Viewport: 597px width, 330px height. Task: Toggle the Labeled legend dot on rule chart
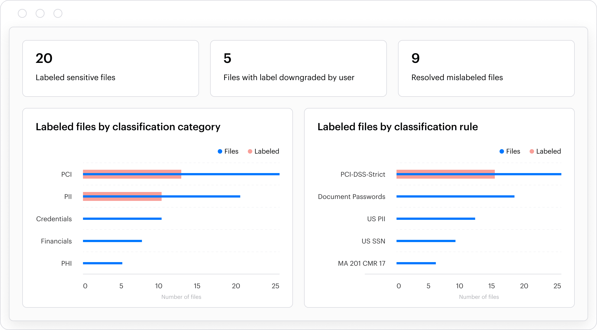pos(532,151)
